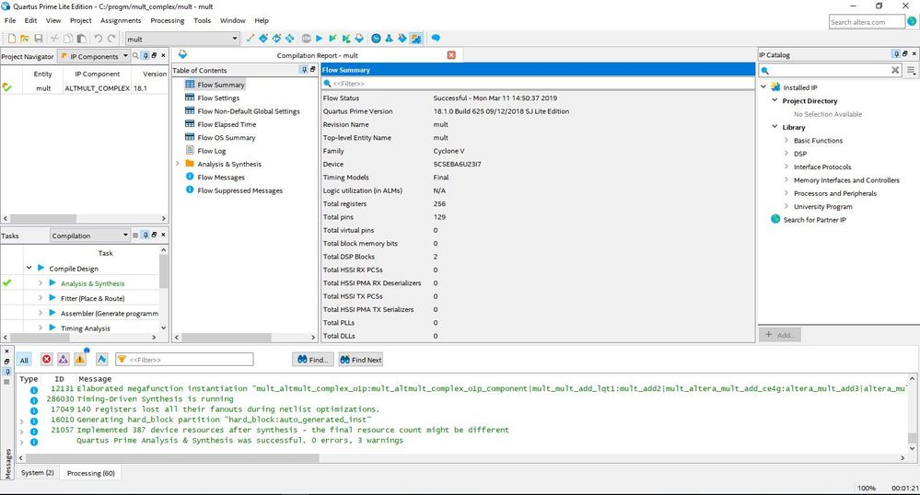
Task: Click the Undo toolbar icon
Action: pos(97,39)
